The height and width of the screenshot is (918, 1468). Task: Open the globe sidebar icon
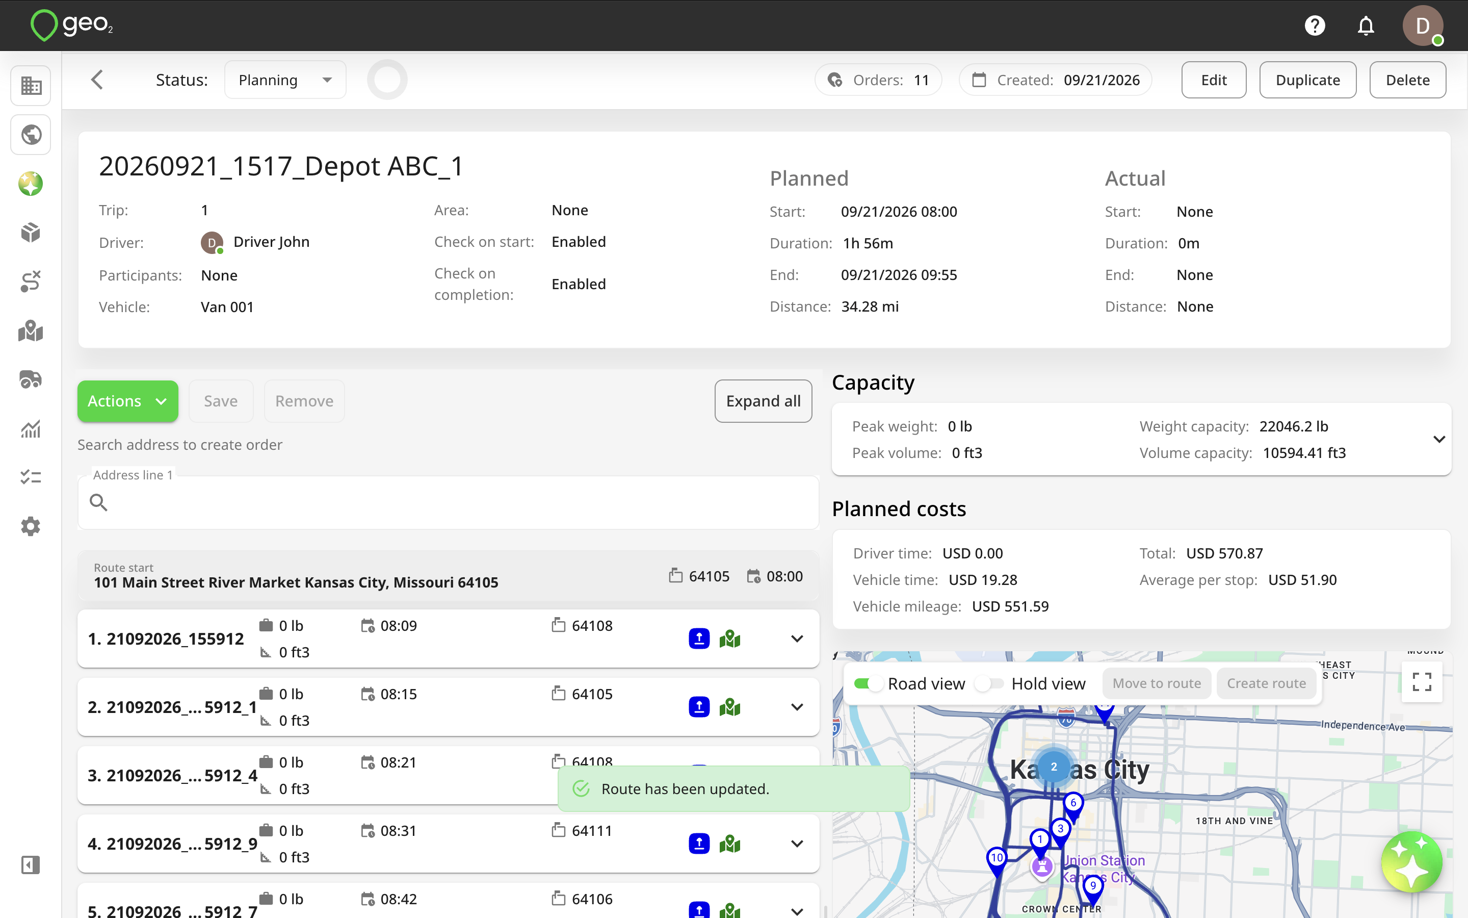[31, 134]
